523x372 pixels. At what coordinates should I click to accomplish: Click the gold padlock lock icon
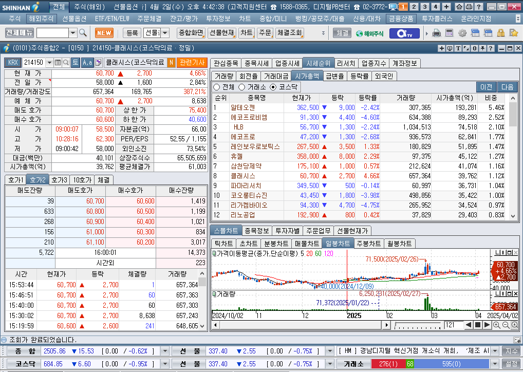(x=500, y=33)
